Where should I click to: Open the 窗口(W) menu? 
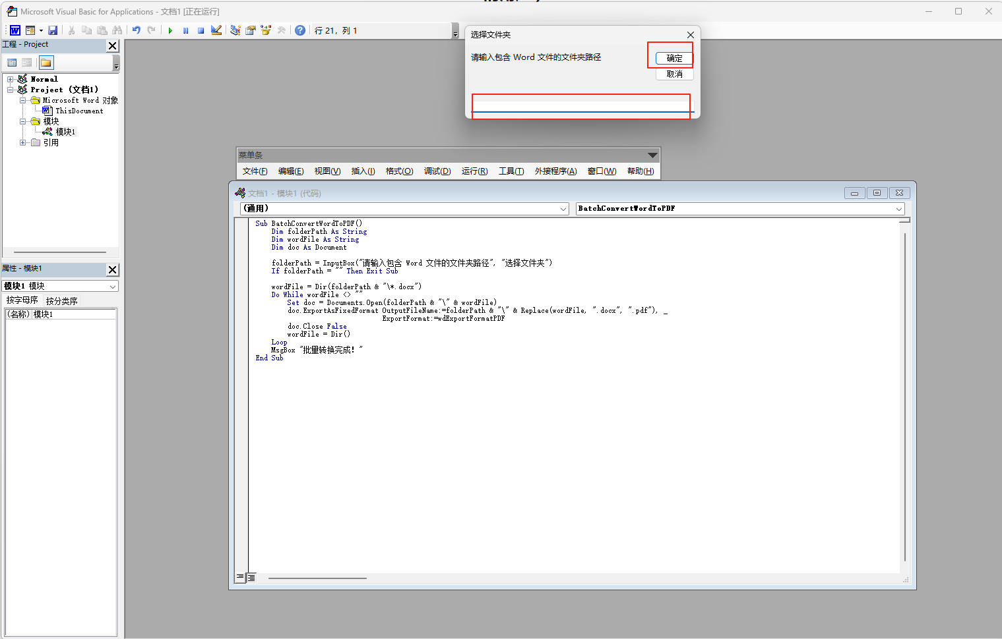tap(602, 171)
